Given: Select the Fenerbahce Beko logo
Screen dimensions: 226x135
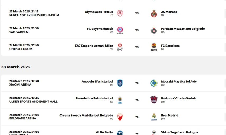Looking at the screenshot, I should [x=120, y=100].
